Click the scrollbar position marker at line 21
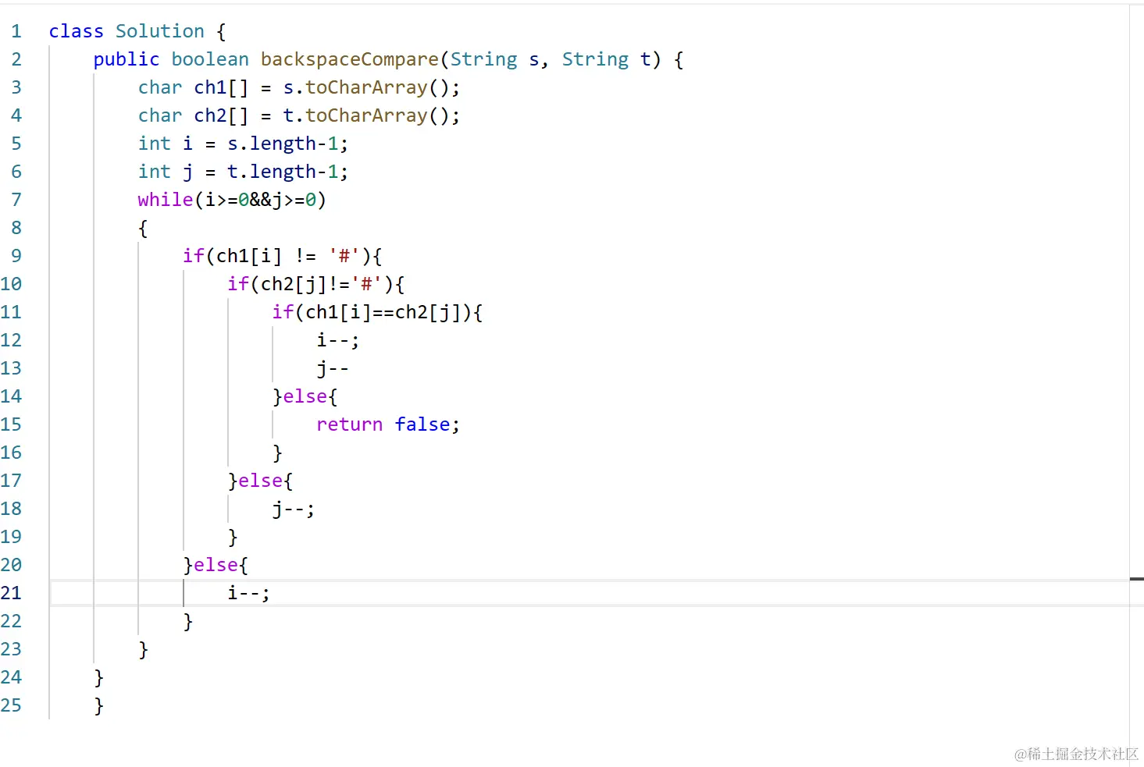The image size is (1144, 767). [1137, 579]
